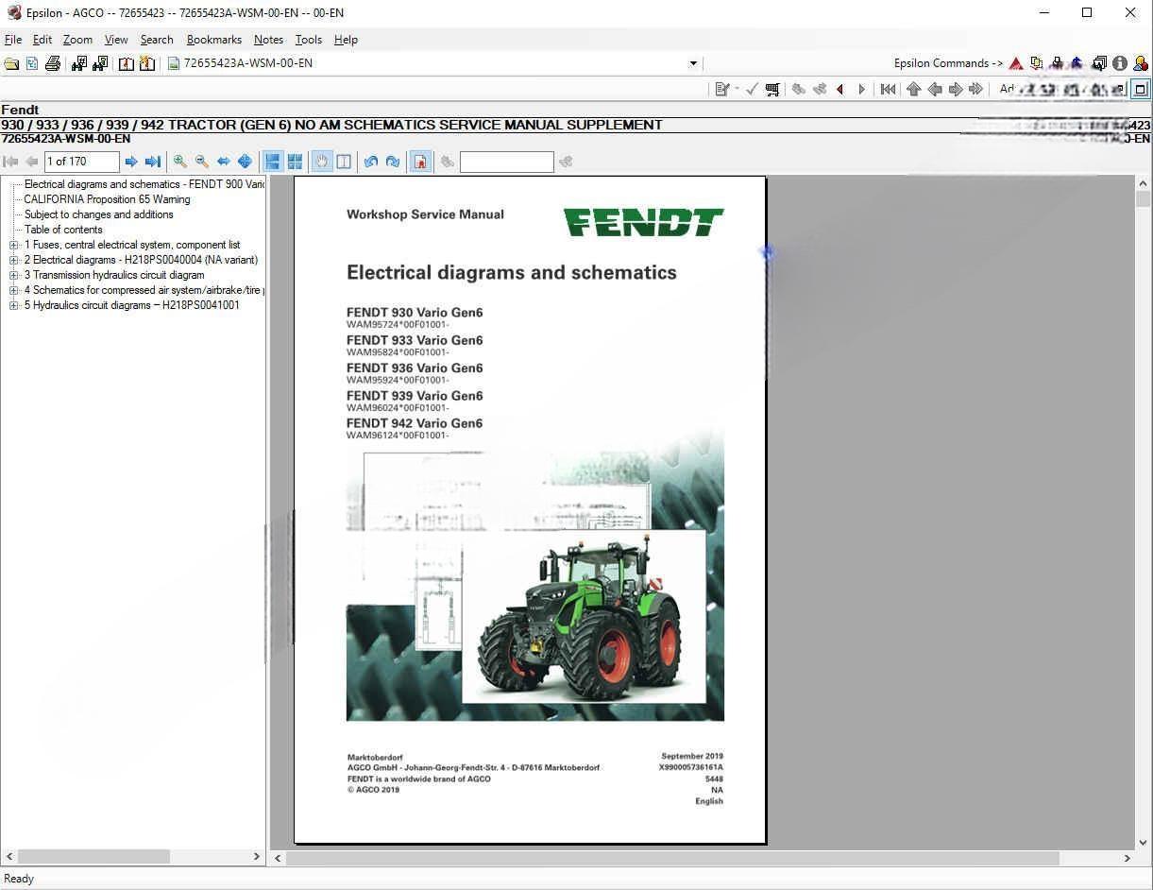Open the document selector dropdown arrow
This screenshot has width=1153, height=890.
pyautogui.click(x=692, y=63)
